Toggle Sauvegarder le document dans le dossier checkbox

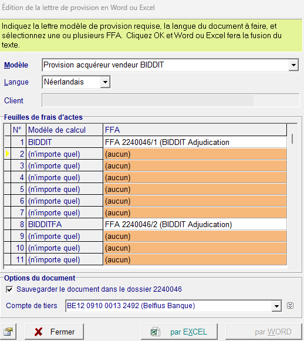coord(9,289)
